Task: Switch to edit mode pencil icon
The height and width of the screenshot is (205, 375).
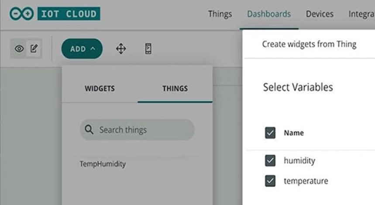Action: (34, 49)
